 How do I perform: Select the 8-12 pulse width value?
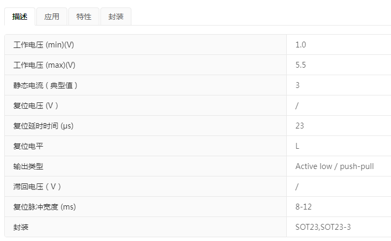(303, 207)
